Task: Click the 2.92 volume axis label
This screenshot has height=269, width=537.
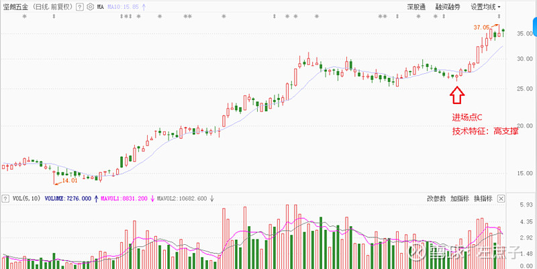Action: coord(526,237)
